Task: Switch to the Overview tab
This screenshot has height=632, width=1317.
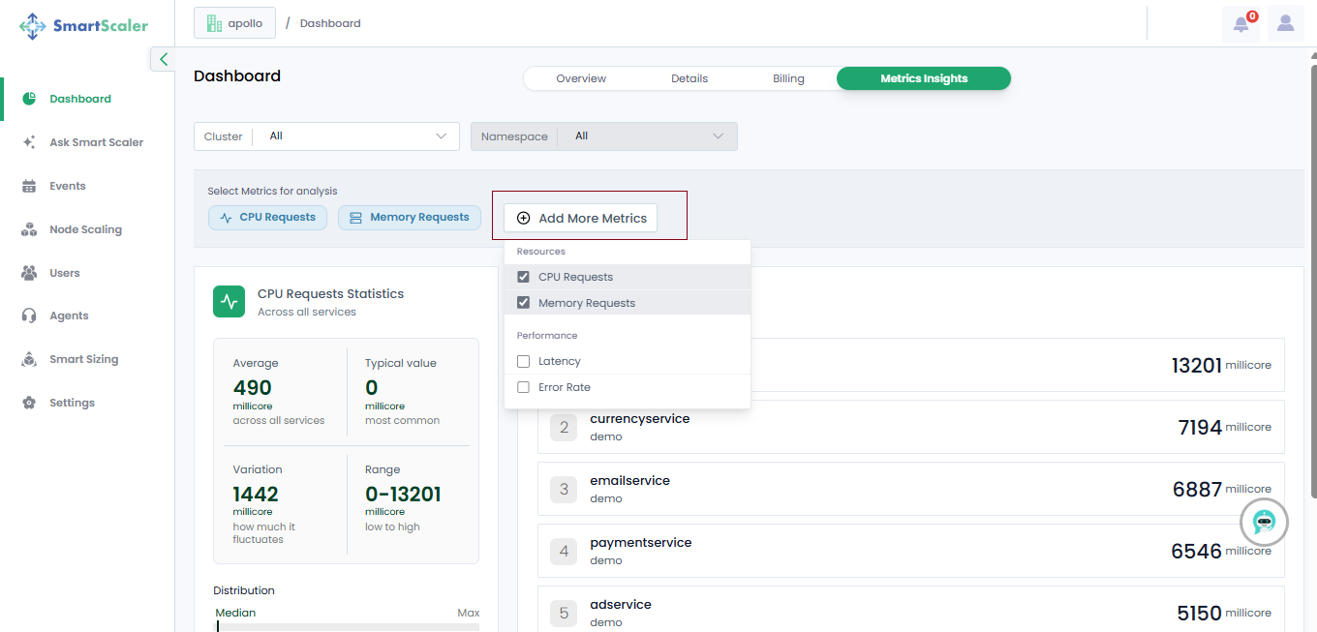Action: point(581,78)
